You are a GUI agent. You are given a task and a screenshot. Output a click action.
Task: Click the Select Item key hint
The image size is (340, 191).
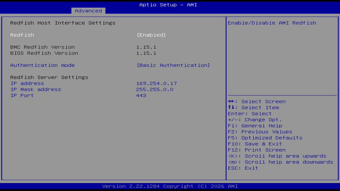(x=253, y=108)
